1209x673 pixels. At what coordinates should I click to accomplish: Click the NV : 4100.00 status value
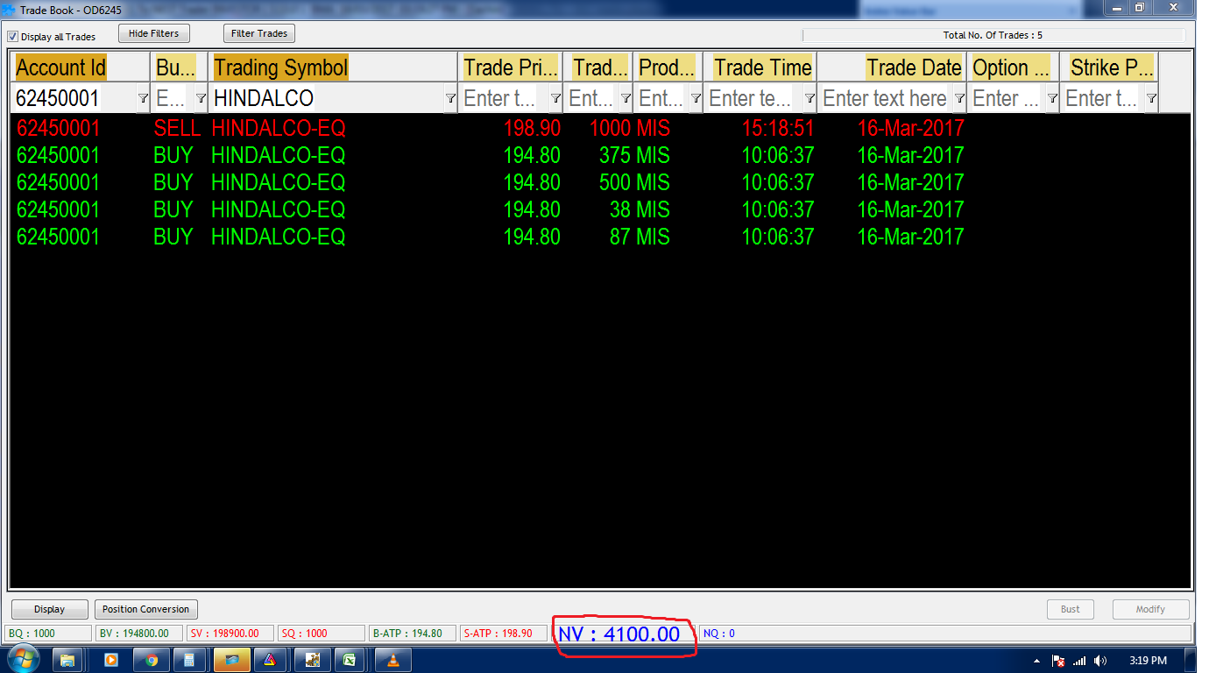619,634
